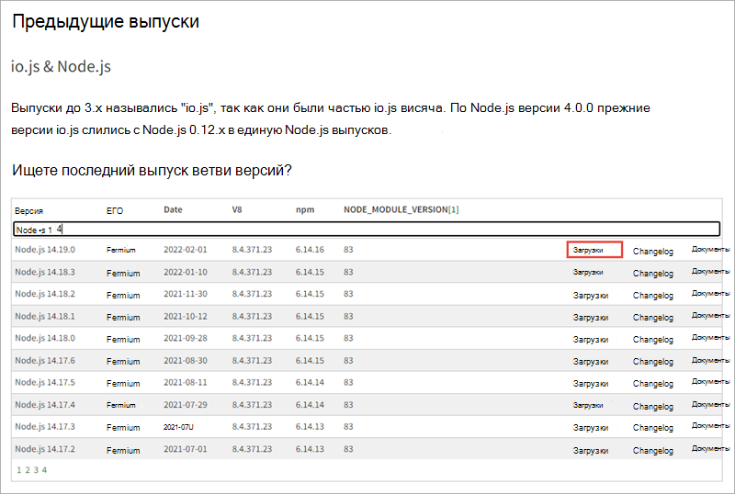Screen dimensions: 735x494
Task: Click Fermium cell in Node.js 14.18.0 row
Action: [123, 340]
